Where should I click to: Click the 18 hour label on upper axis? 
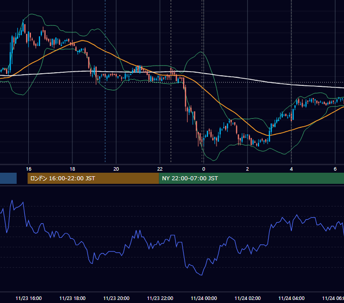[72, 169]
